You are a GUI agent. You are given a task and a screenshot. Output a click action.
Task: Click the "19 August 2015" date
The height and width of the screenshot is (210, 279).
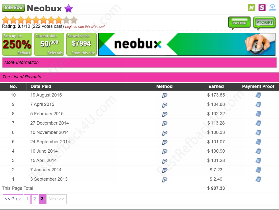[46, 95]
